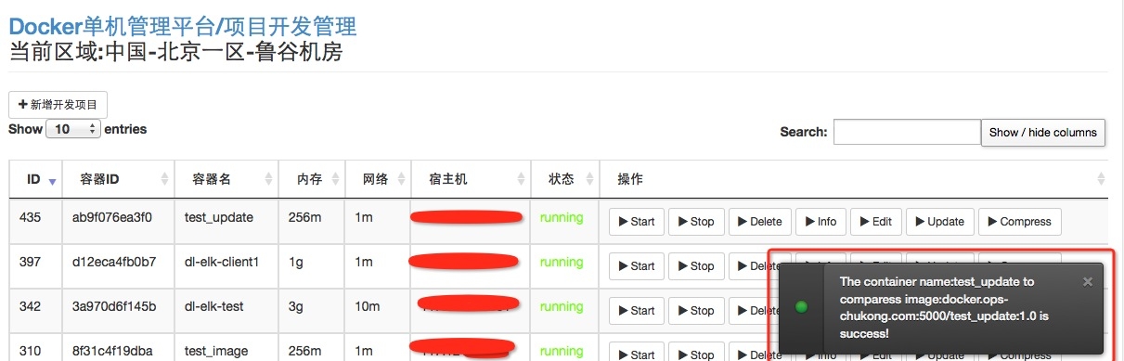Image resolution: width=1124 pixels, height=361 pixels.
Task: Compress the test_update container
Action: [x=1019, y=221]
